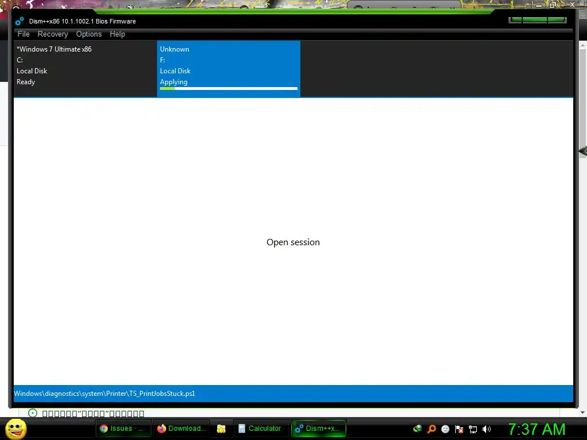Image resolution: width=587 pixels, height=440 pixels.
Task: Minimize the Dism++ window
Action: click(515, 20)
